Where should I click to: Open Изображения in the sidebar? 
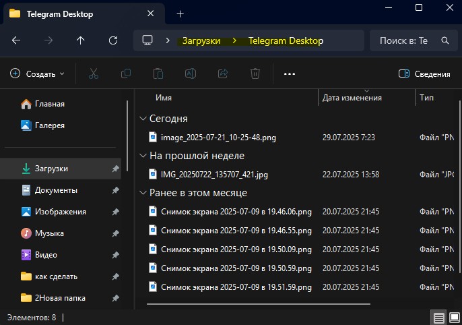click(61, 212)
